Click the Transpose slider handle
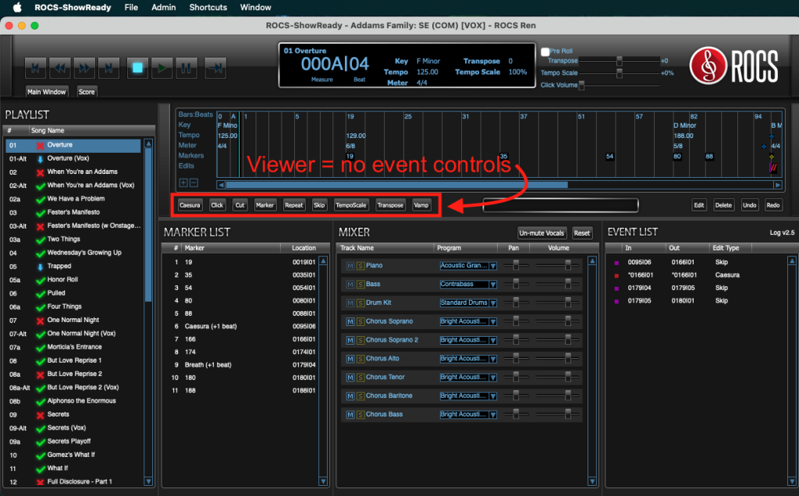The image size is (799, 496). click(x=619, y=61)
